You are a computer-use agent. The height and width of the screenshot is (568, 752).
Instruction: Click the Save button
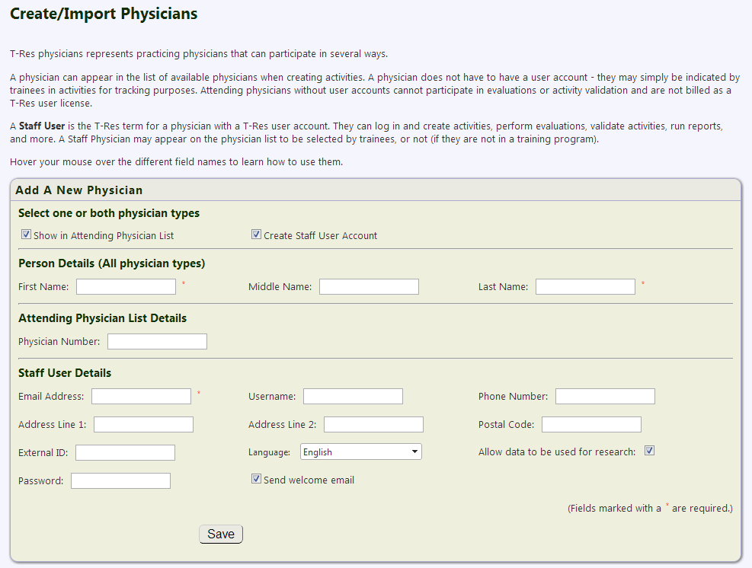(221, 534)
